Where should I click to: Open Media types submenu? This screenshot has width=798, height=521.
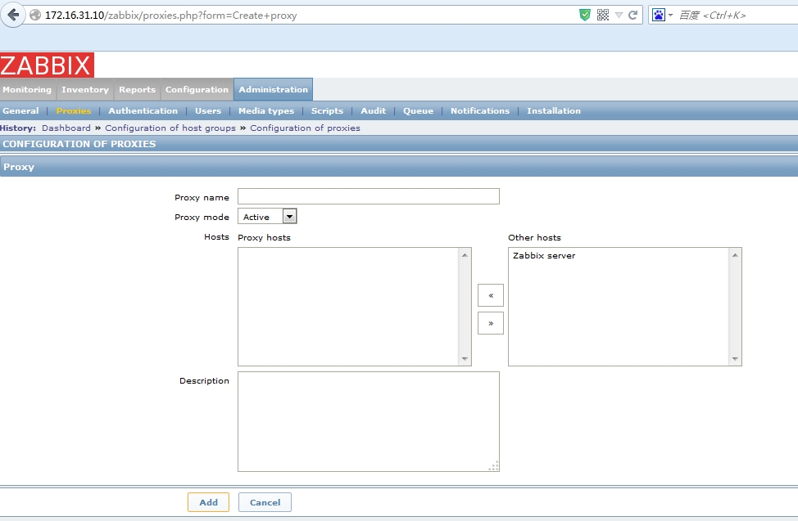266,110
